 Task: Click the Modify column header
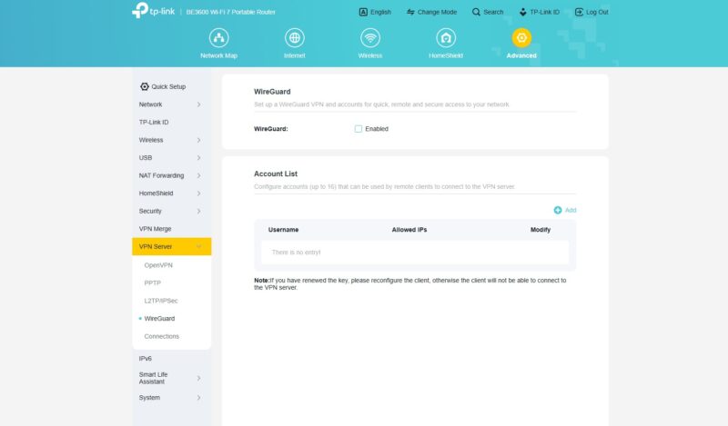point(541,230)
